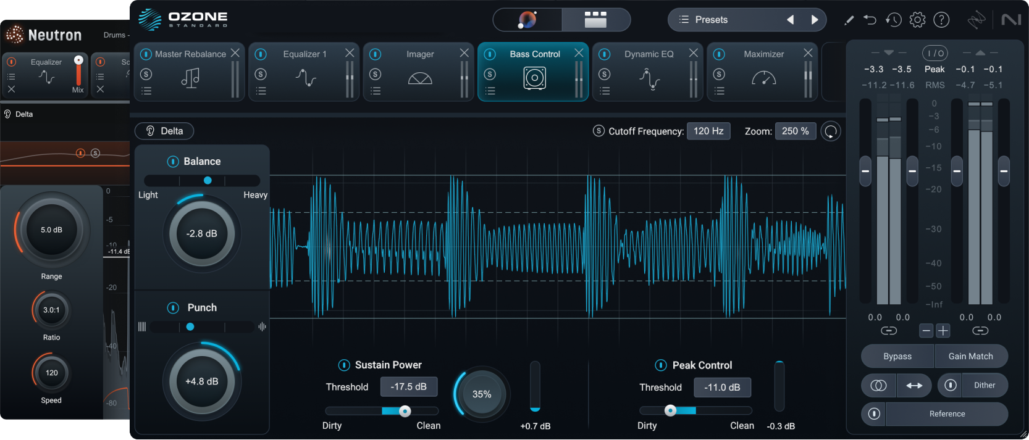Select the Dynamic EQ module
1029x440 pixels.
[648, 72]
